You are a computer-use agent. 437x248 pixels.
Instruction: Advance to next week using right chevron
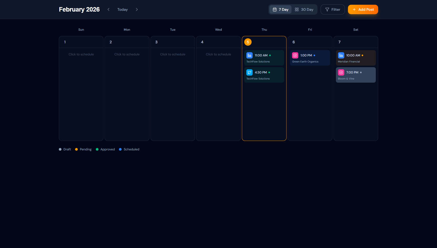pos(137,9)
